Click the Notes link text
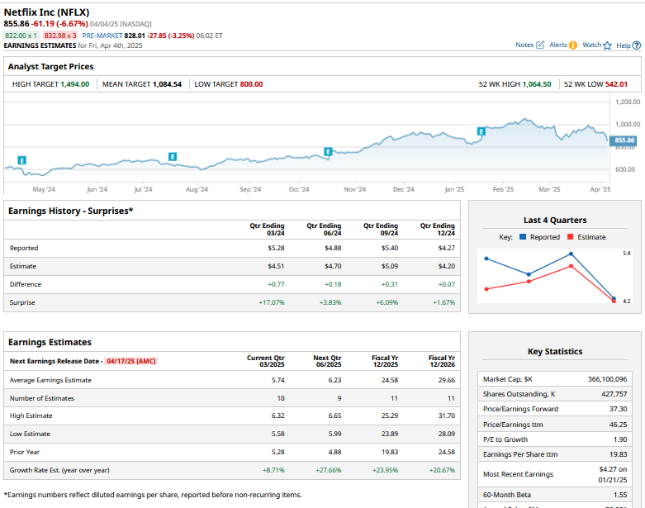 coord(524,45)
